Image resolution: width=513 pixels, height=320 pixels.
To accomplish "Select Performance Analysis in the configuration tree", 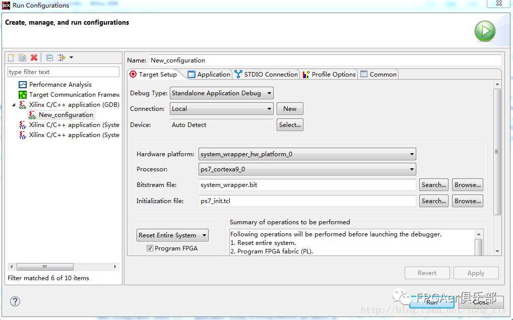I will click(60, 85).
